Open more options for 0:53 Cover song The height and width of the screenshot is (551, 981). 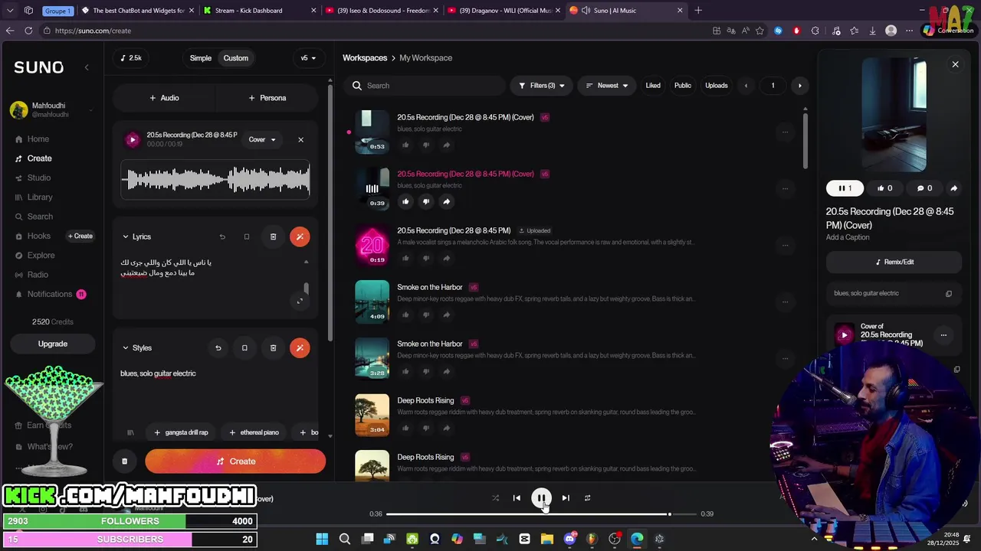tap(785, 132)
